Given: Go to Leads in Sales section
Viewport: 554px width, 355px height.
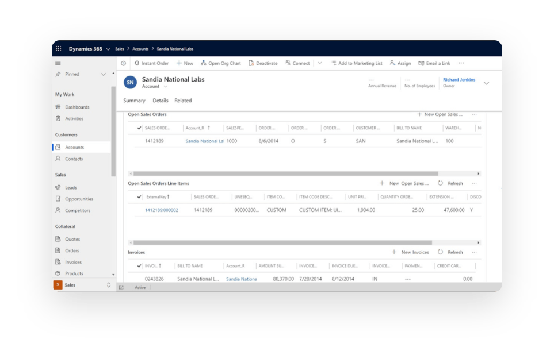Looking at the screenshot, I should [71, 187].
